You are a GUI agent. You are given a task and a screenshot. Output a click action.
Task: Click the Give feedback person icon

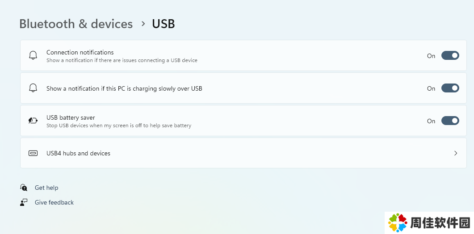coord(24,203)
